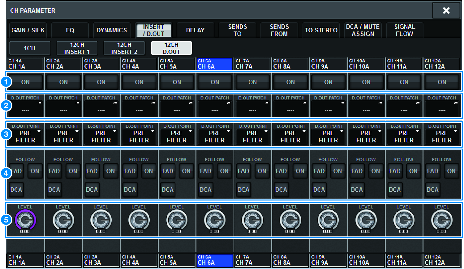Open D.OUT POINT dropdown for CH 11A

click(x=404, y=137)
